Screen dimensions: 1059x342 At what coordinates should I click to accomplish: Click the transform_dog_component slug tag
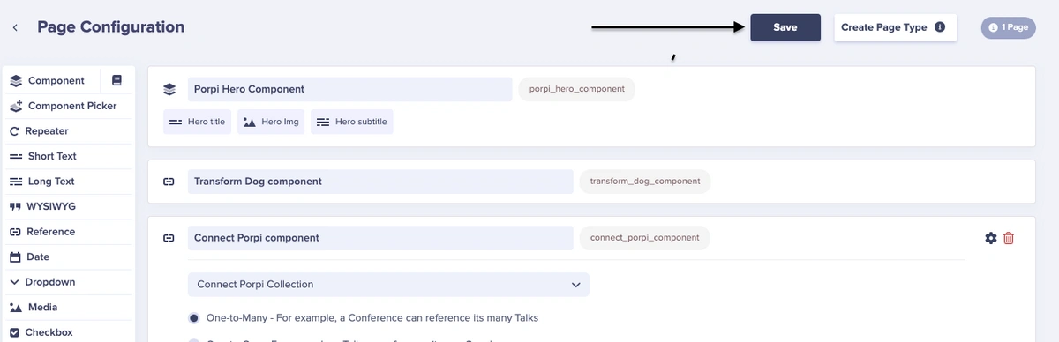tap(644, 181)
